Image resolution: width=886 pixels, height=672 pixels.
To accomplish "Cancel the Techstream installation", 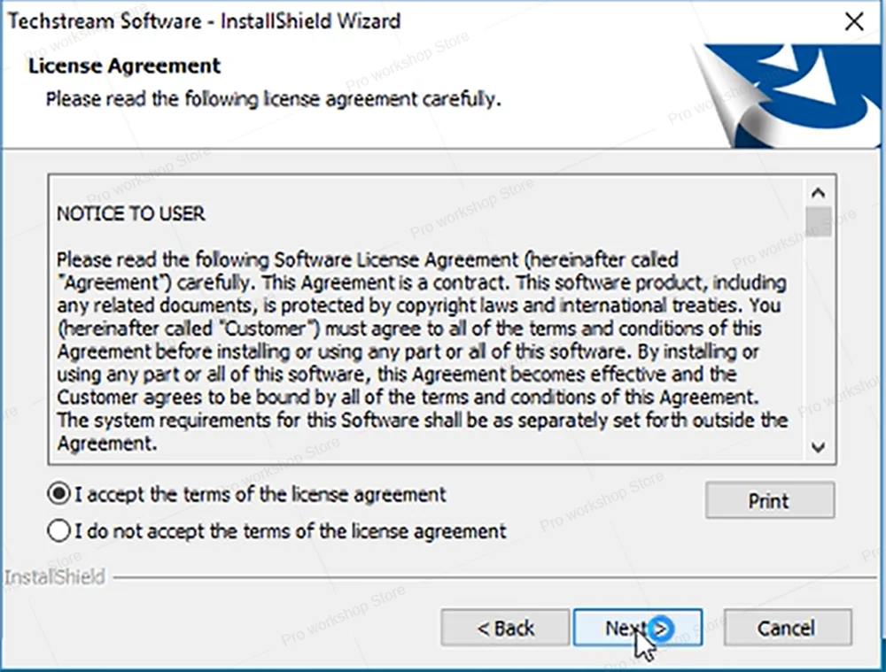I will pos(787,628).
